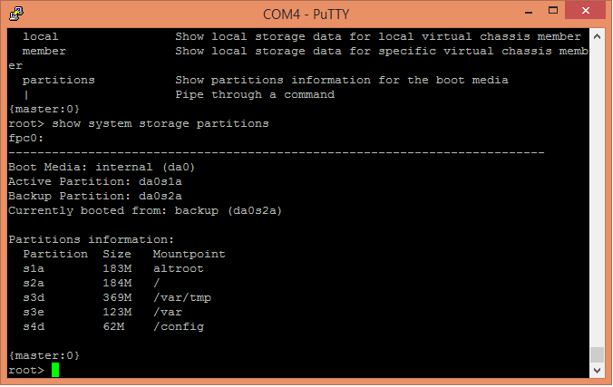Click the 'show system storage partitions' command text
613x387 pixels.
click(161, 124)
